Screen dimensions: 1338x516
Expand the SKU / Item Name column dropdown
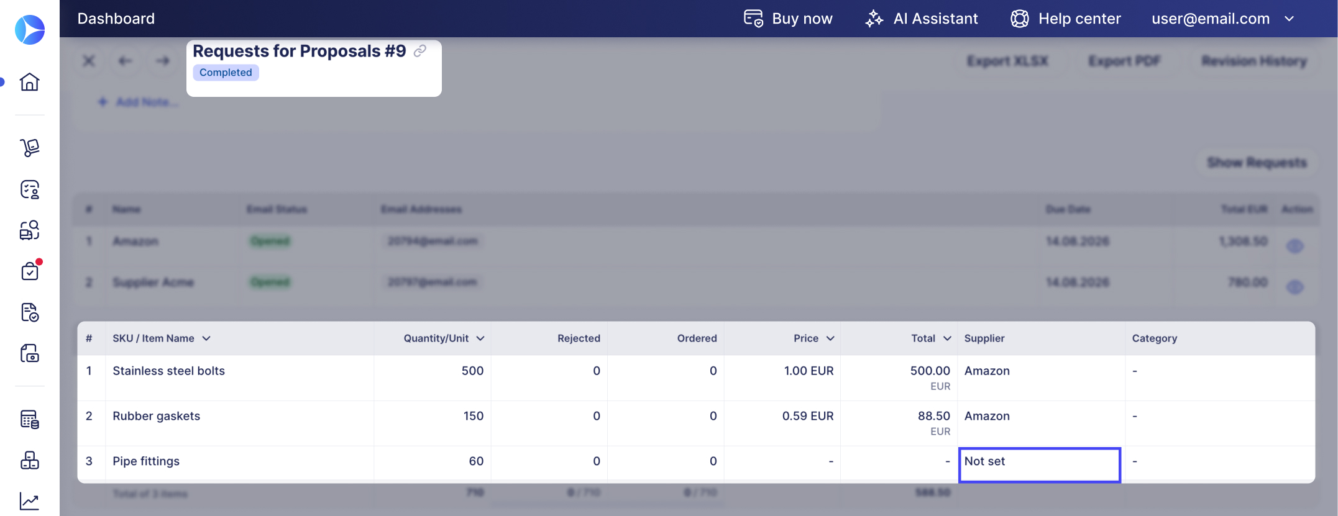click(x=206, y=338)
